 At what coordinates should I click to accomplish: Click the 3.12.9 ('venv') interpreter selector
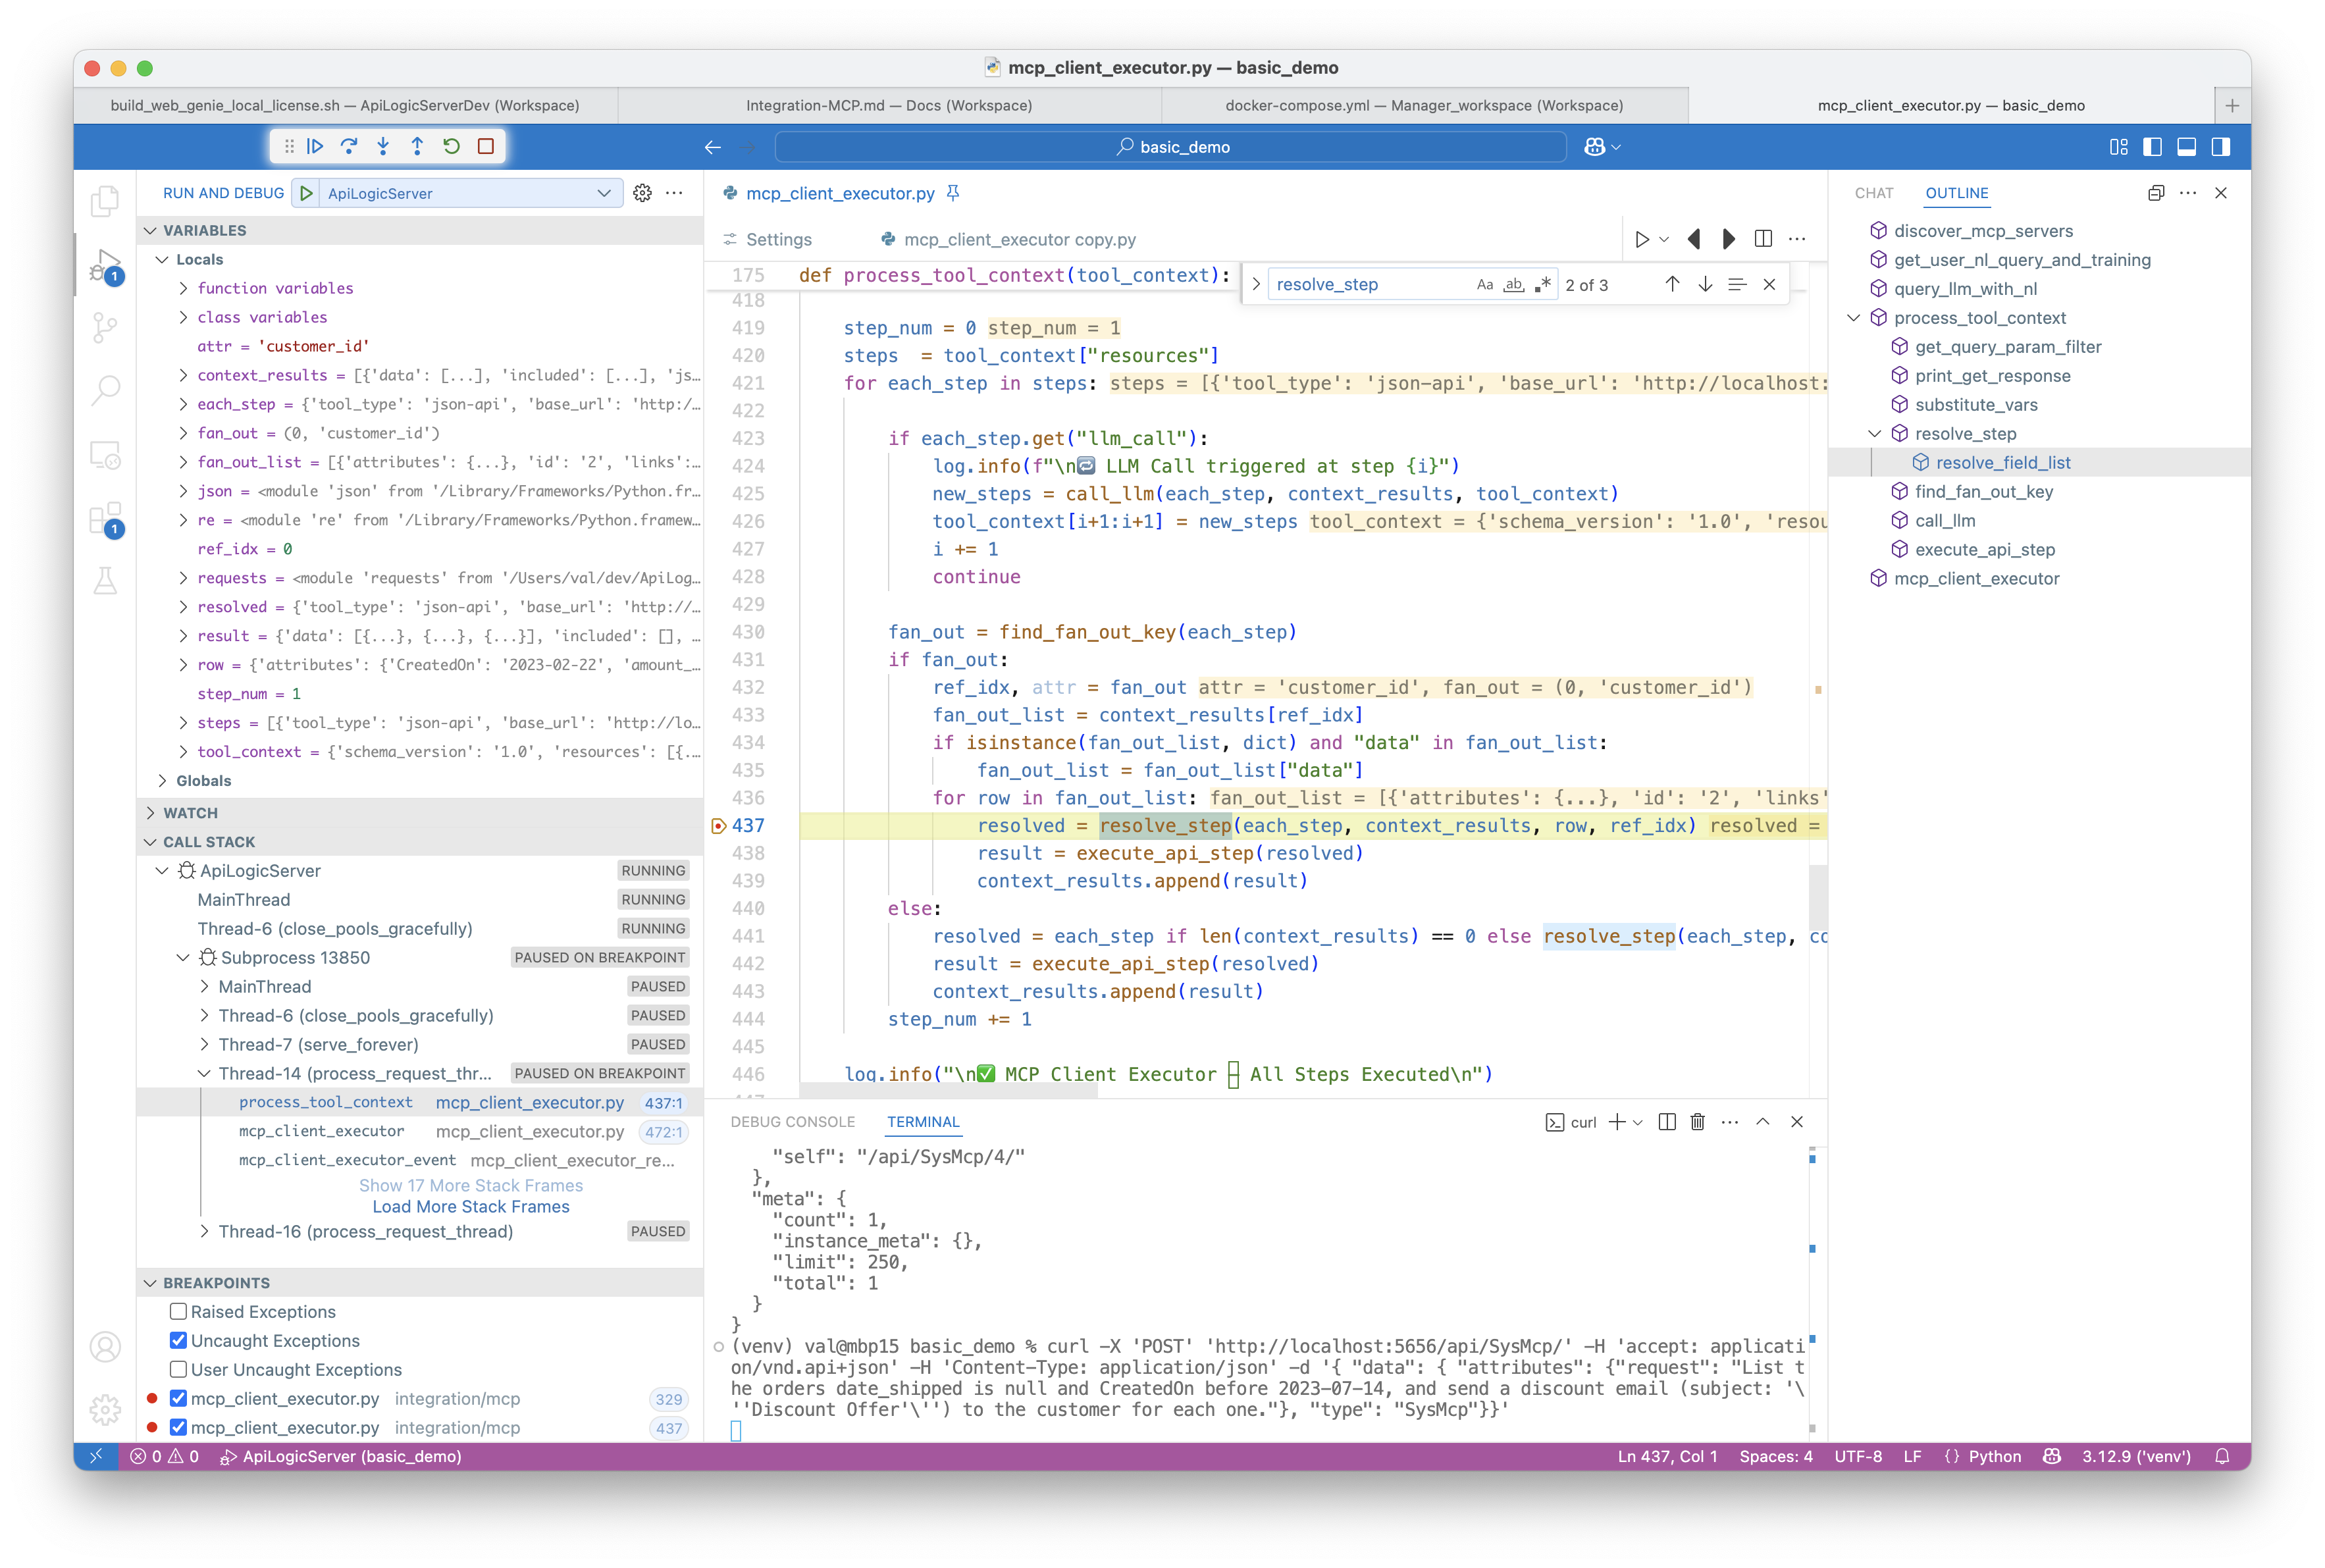tap(2136, 1456)
